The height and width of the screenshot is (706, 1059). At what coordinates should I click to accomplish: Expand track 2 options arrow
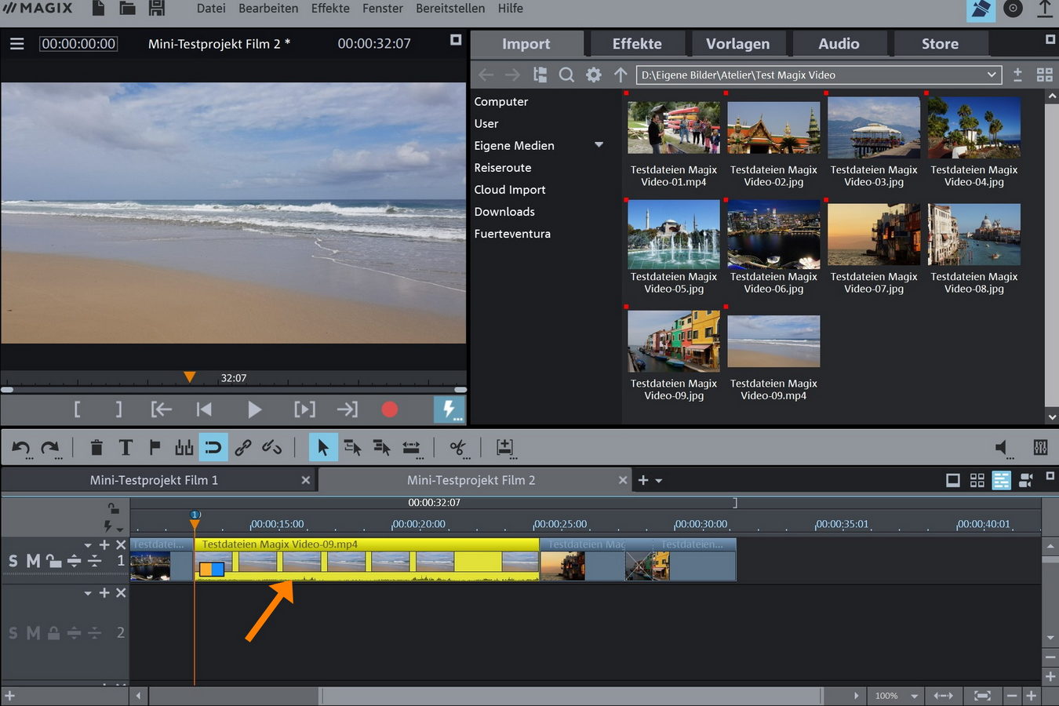[x=88, y=594]
